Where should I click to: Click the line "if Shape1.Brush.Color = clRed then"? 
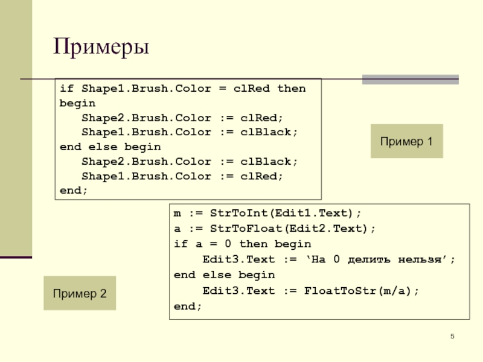(x=182, y=89)
